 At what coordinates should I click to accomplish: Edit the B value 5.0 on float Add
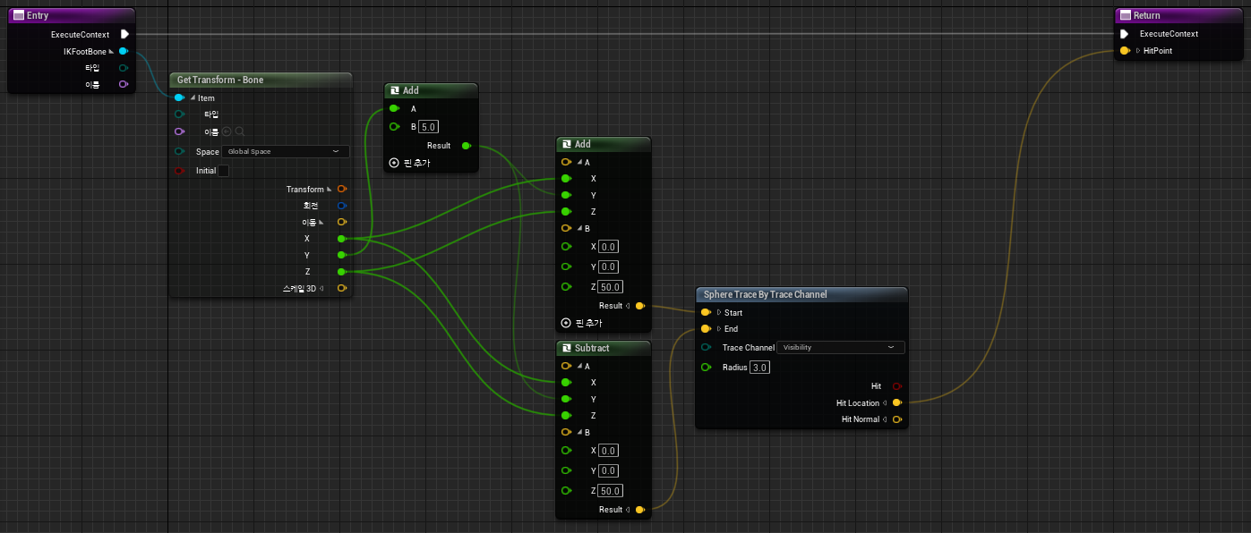[x=429, y=127]
